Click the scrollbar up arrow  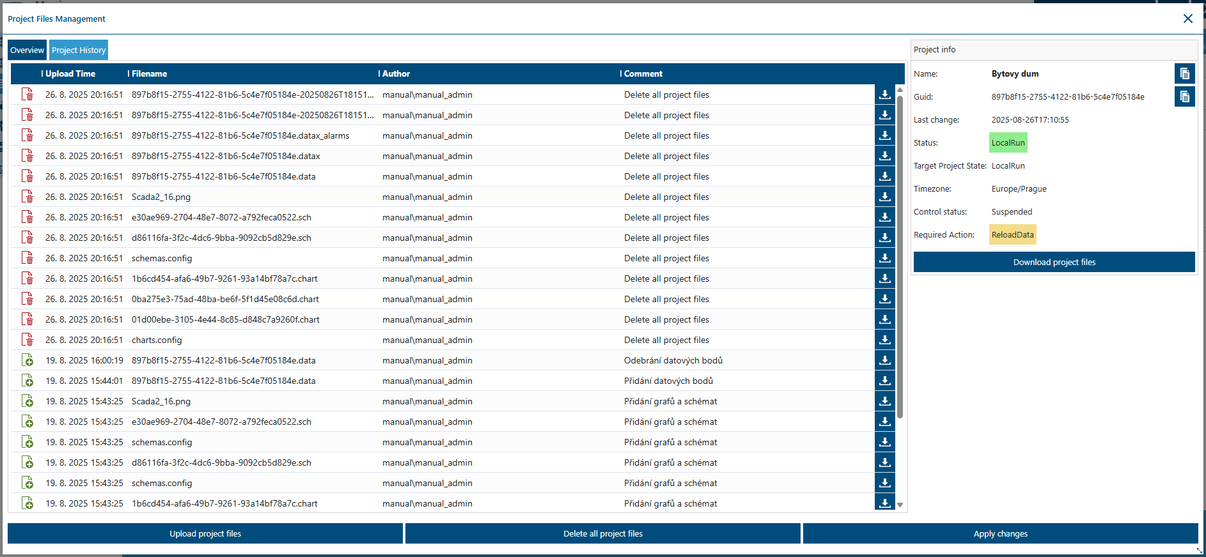coord(900,90)
